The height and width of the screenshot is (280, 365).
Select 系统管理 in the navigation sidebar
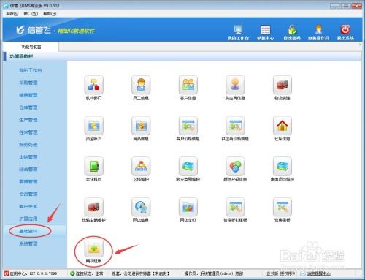[x=28, y=243]
